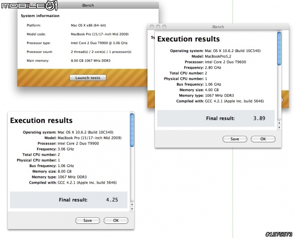Click '2 thread(s) / 2 core(s) / 1 processor(s)' text
This screenshot has width=295, height=238.
coord(101,52)
